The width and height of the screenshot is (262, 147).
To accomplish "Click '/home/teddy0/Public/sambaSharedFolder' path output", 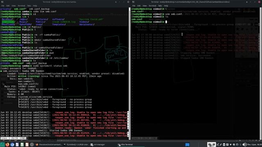I will [x=25, y=56].
